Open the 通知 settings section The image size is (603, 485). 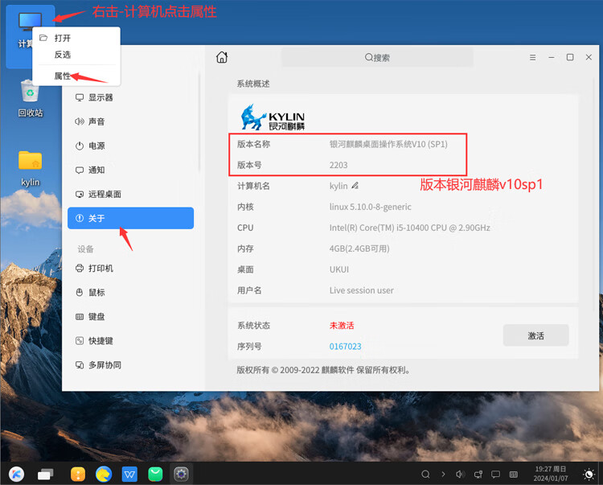coord(131,170)
